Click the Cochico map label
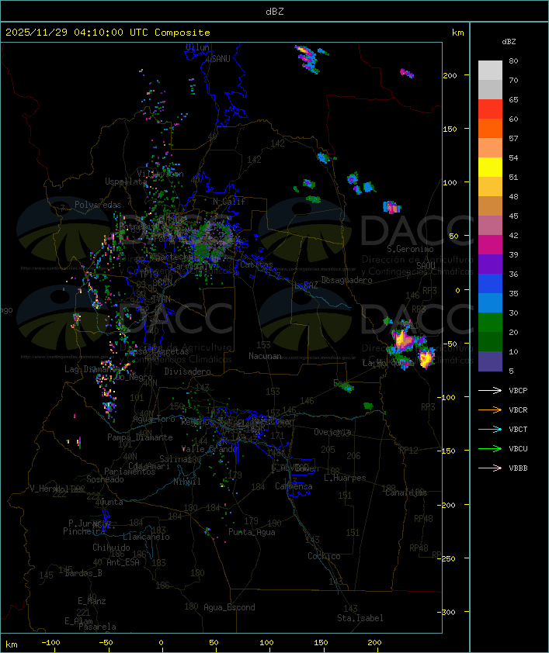This screenshot has height=653, width=549. [324, 556]
